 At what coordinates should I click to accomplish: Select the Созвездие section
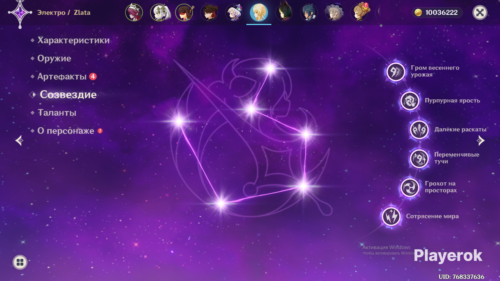click(68, 94)
